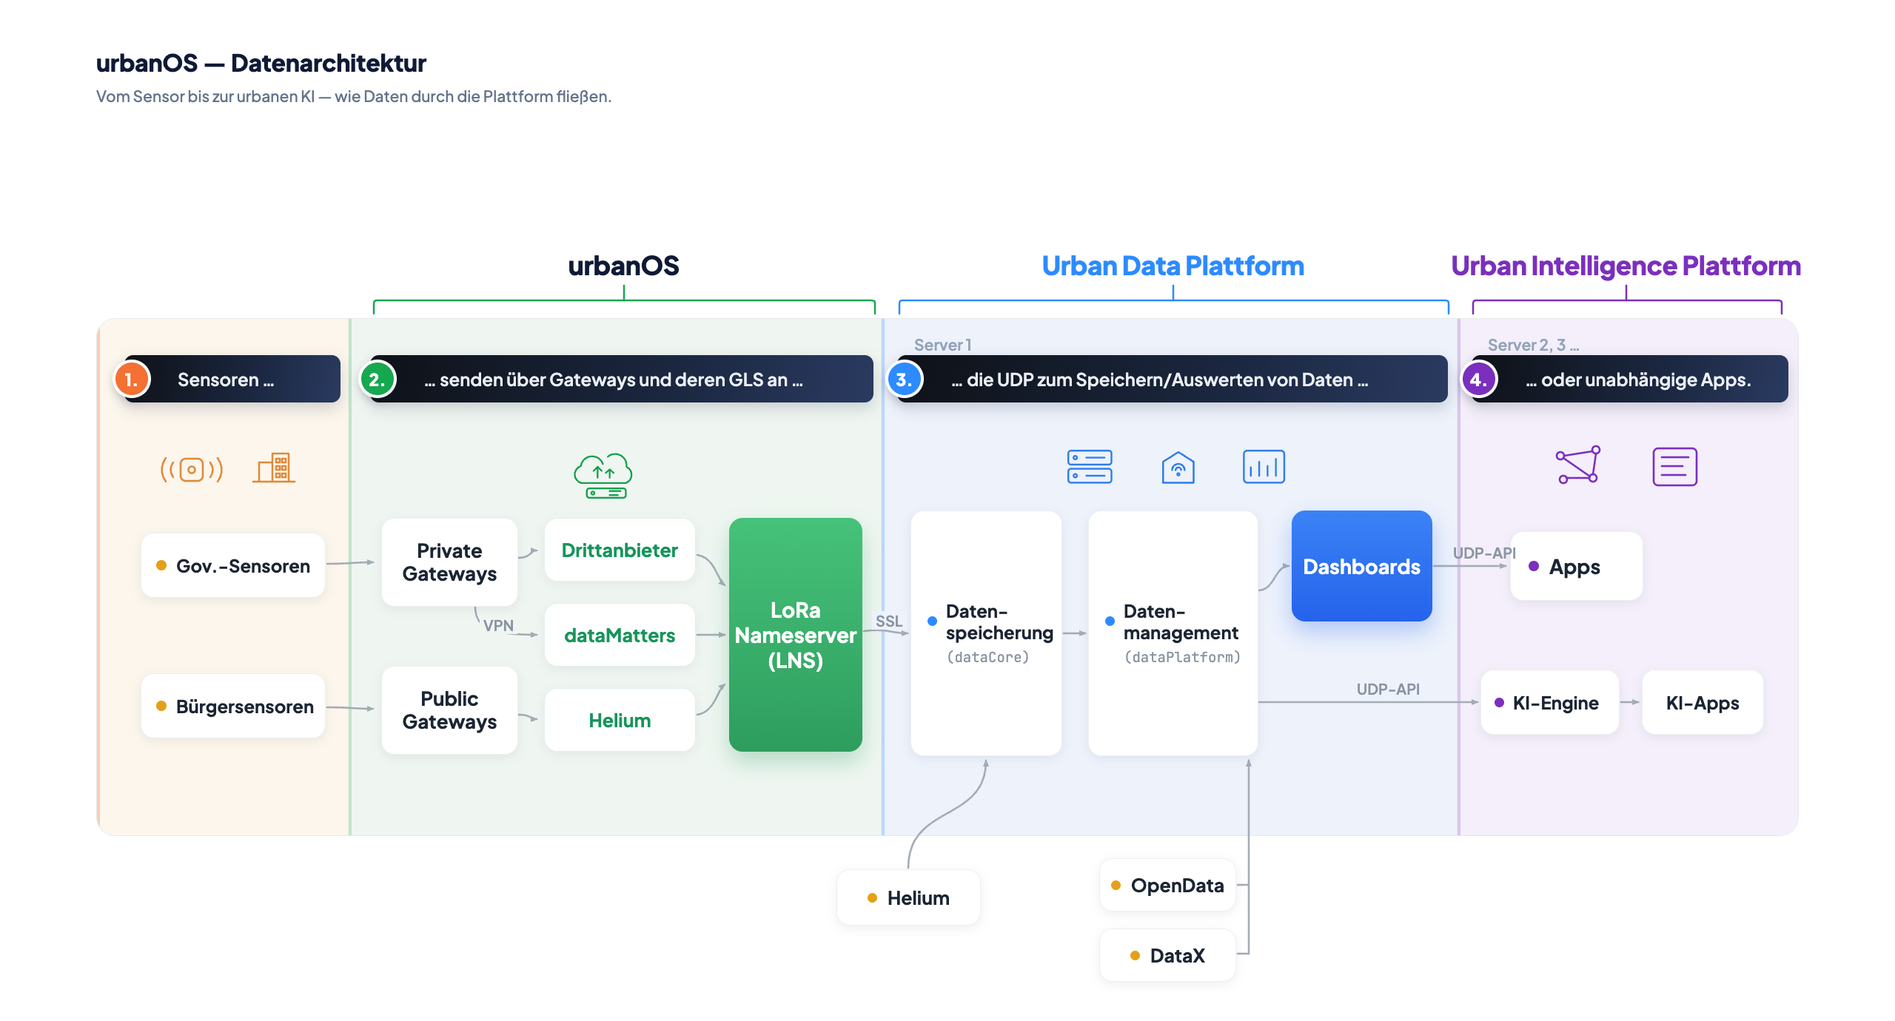Click the Drittanbieter node
The width and height of the screenshot is (1895, 1021).
620,550
